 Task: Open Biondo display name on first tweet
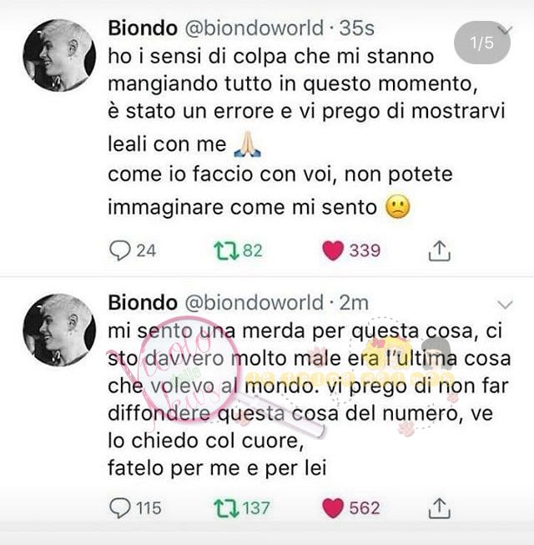pos(143,28)
